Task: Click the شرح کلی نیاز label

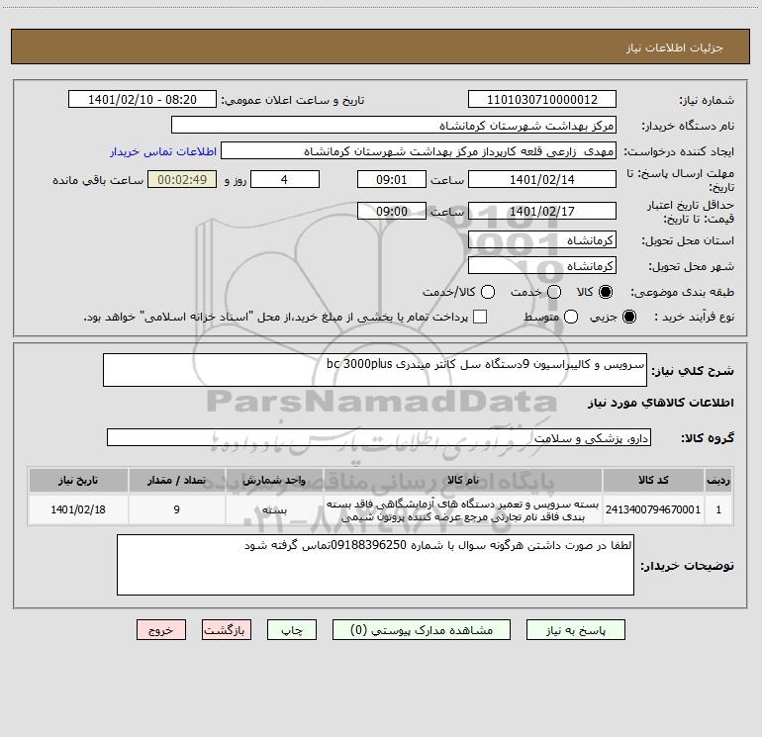Action: point(693,371)
